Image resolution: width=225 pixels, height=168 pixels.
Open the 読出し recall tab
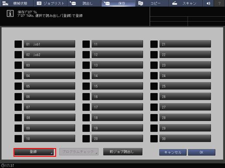(x=84, y=3)
